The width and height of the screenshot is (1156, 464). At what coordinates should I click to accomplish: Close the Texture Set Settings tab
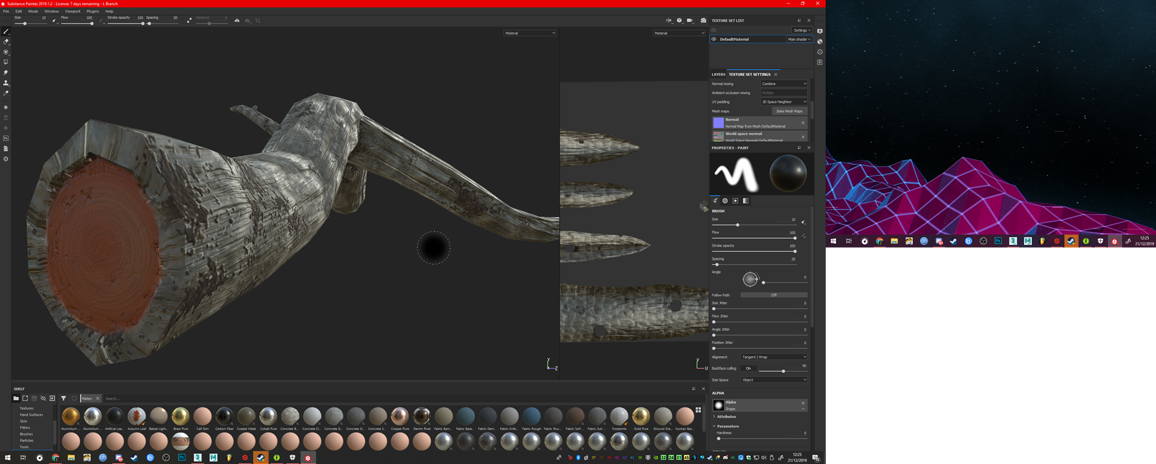(776, 75)
